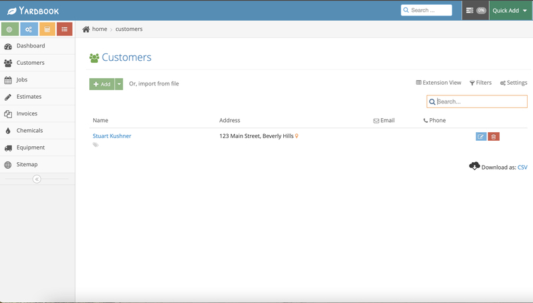
Task: Open Filters for the customer list
Action: click(x=480, y=83)
